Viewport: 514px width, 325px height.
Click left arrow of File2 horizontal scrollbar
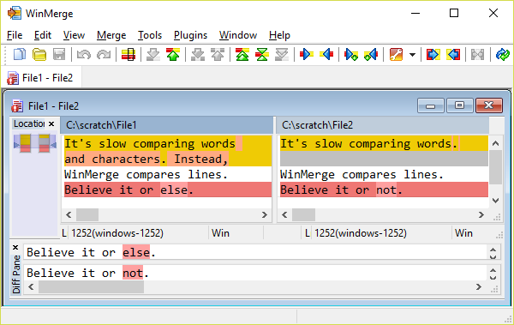(284, 214)
